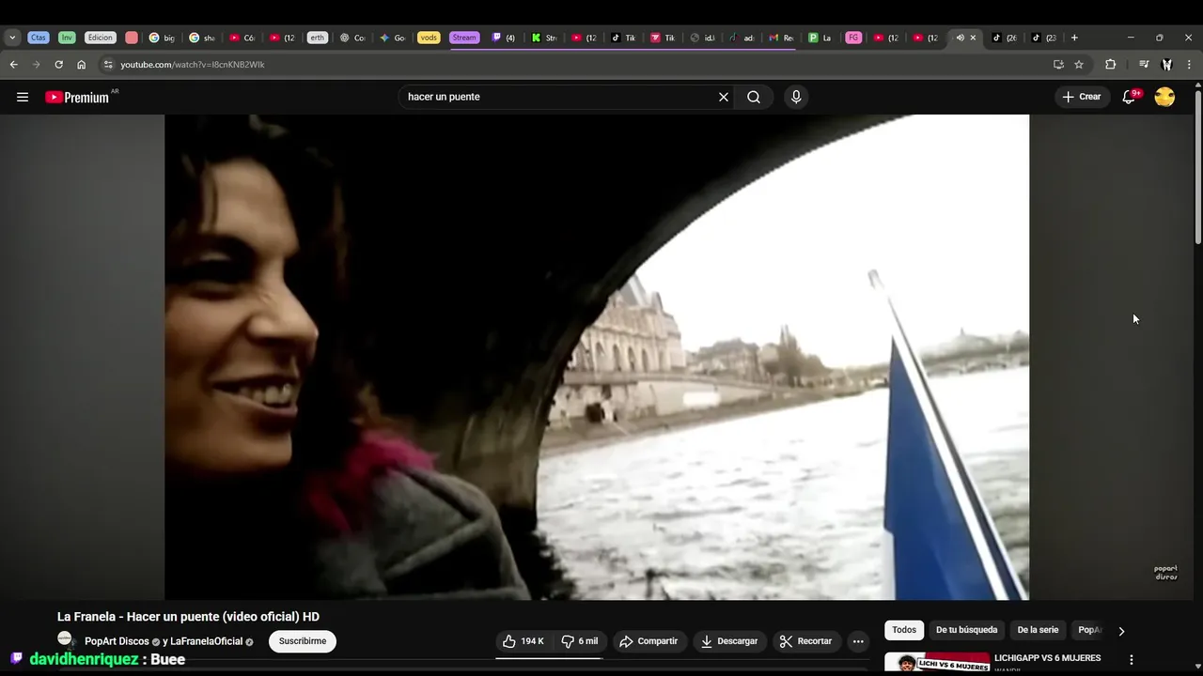
Task: Click the install/cast screen icon in address bar
Action: coord(1058,65)
